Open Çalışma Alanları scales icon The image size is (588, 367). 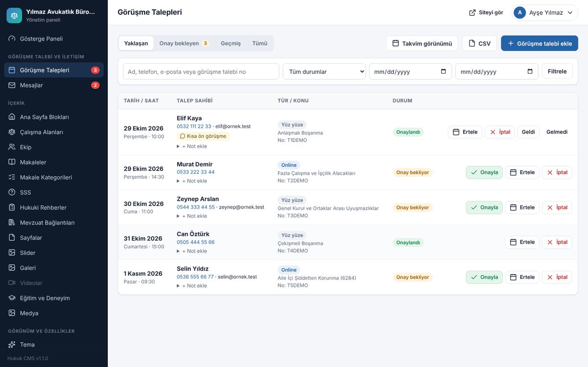[12, 132]
